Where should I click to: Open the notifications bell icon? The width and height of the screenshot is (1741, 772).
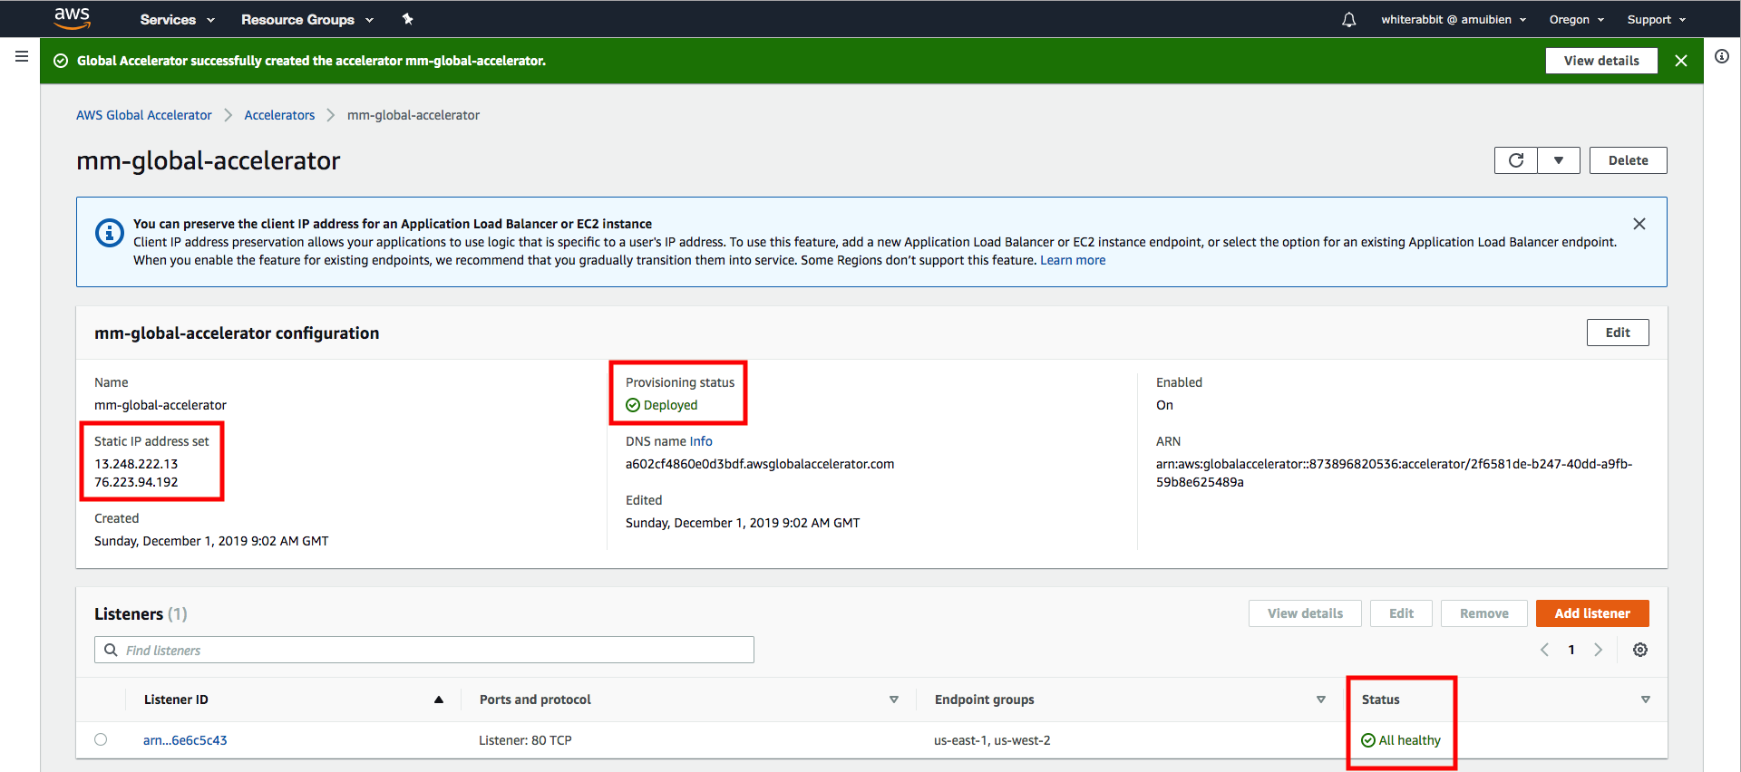[1349, 19]
